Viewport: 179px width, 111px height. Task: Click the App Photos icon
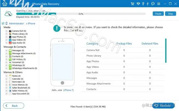(x=10, y=37)
